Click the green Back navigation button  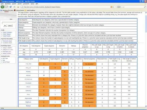[x=2, y=7]
